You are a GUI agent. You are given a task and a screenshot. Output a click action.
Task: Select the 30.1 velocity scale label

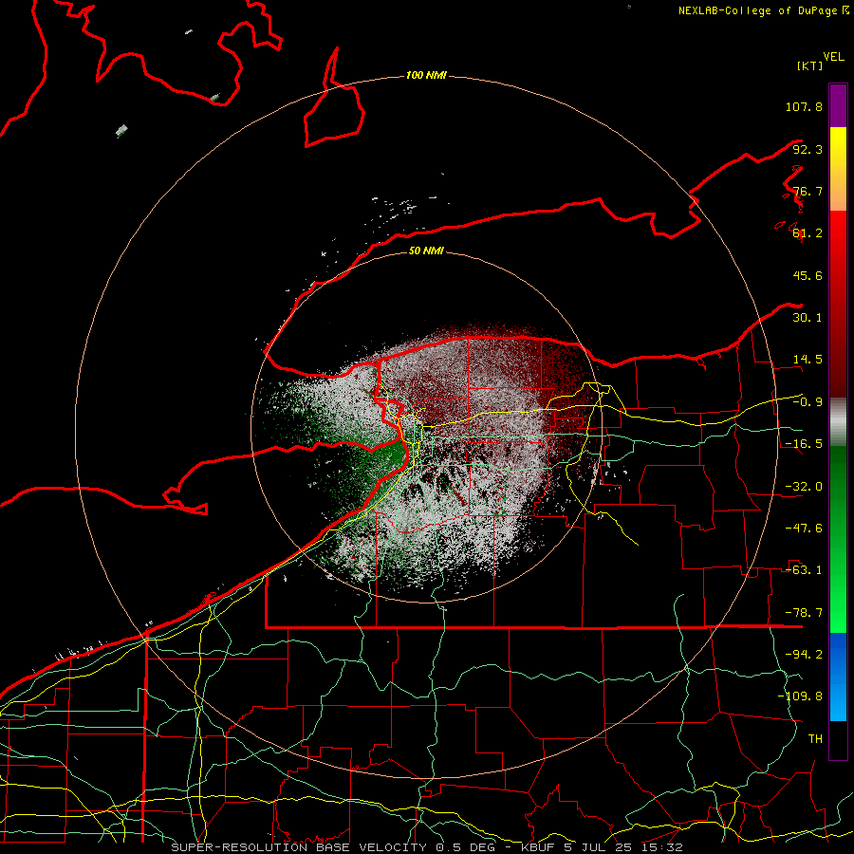808,318
